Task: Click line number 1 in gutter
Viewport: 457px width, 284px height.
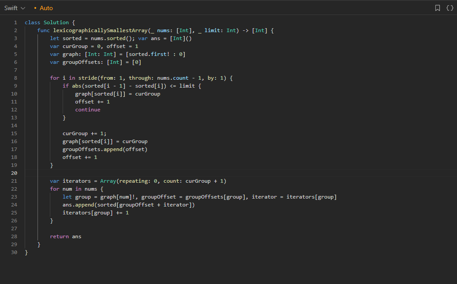Action: [x=15, y=22]
